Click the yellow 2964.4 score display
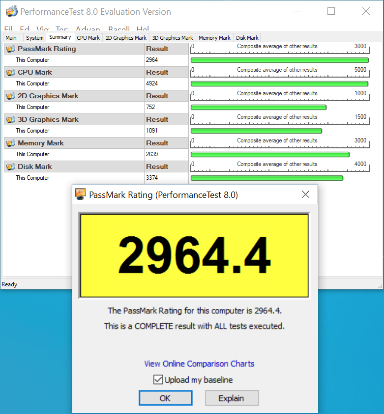384x414 pixels. [x=194, y=255]
